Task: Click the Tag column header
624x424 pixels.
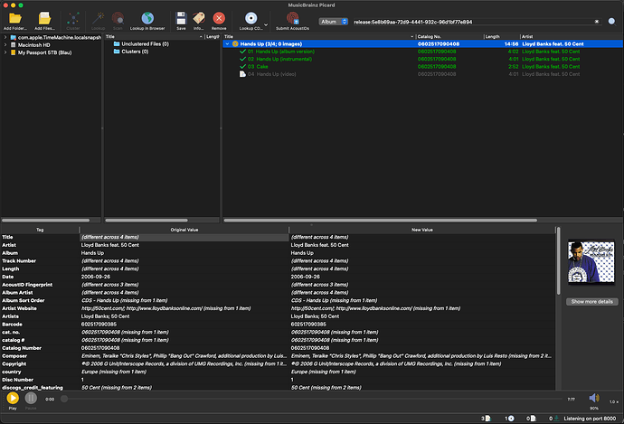Action: (40, 230)
